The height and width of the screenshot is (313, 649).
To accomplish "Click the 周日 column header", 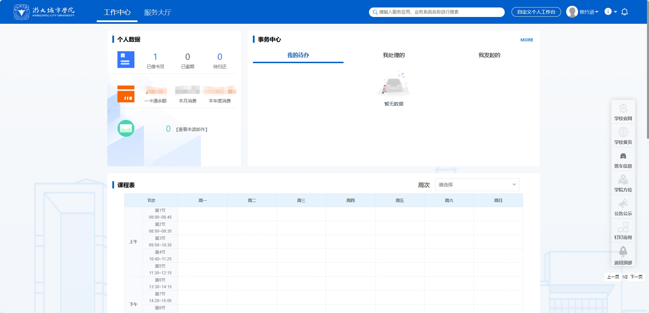I will coord(498,201).
